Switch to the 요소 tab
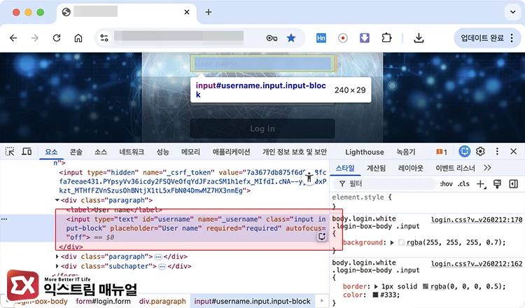The image size is (525, 308). tap(51, 152)
